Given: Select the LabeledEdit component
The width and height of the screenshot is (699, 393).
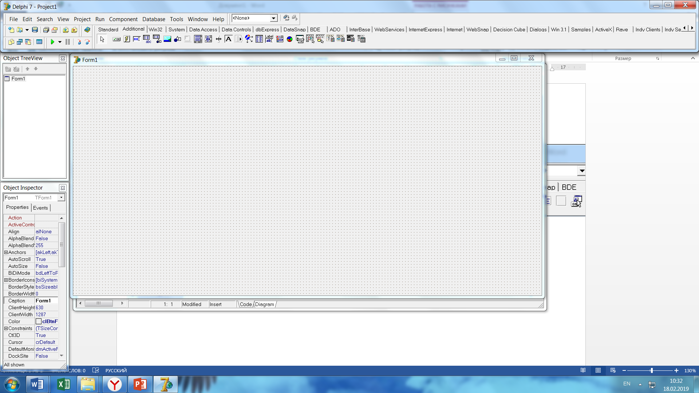Looking at the screenshot, I should (x=269, y=39).
